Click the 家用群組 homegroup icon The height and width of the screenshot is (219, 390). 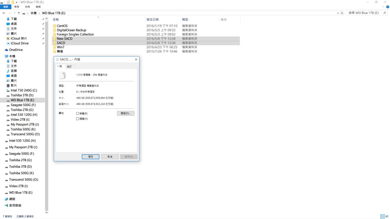pyautogui.click(x=6, y=205)
